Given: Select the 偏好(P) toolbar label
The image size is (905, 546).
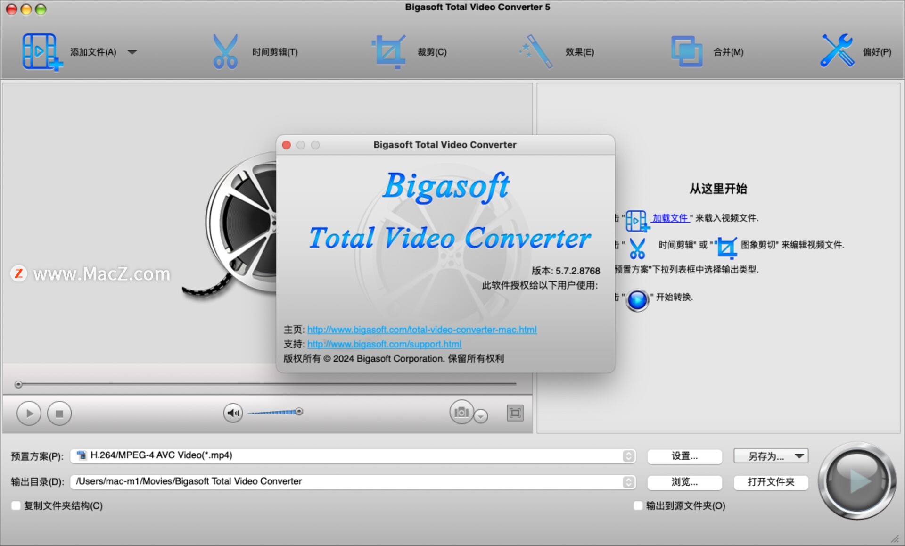Looking at the screenshot, I should click(x=877, y=52).
